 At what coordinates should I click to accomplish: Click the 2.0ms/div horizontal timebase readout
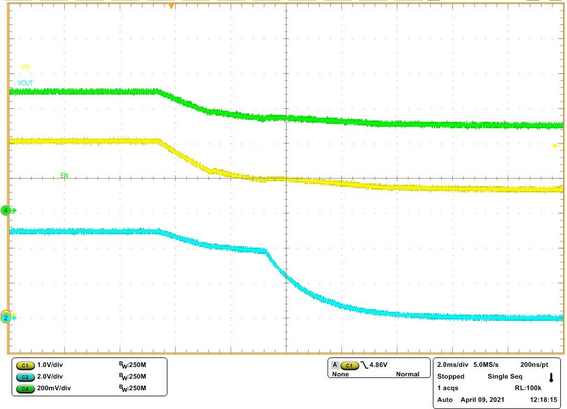[452, 365]
